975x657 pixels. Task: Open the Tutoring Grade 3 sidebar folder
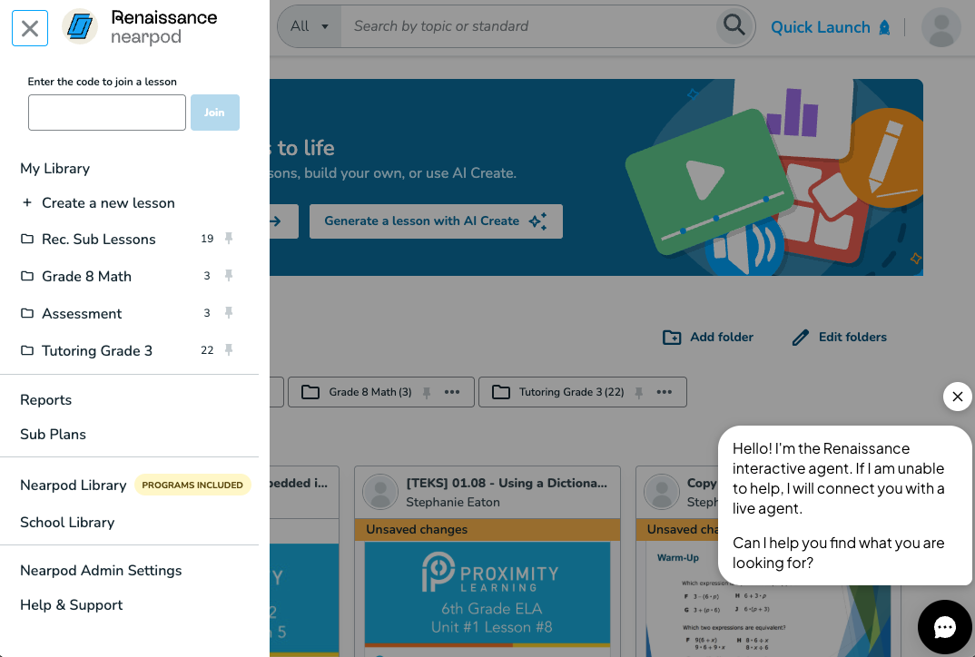click(x=97, y=351)
